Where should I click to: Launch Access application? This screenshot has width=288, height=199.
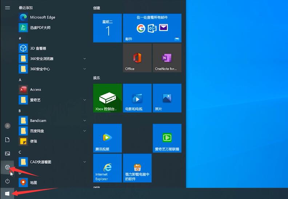tap(52, 89)
